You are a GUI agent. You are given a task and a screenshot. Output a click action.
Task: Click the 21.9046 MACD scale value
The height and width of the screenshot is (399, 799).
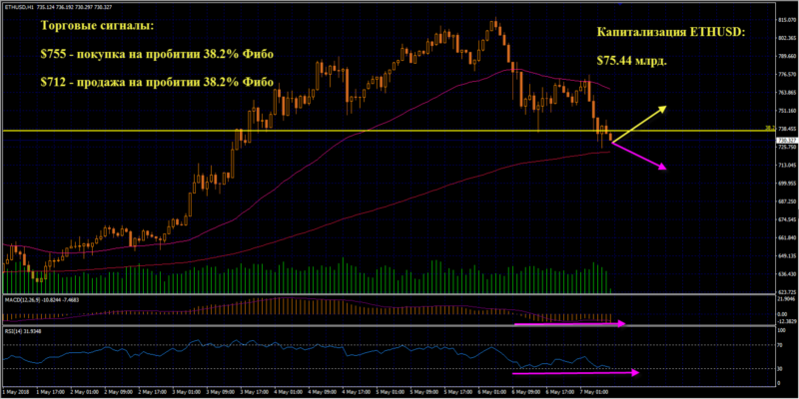click(x=786, y=300)
